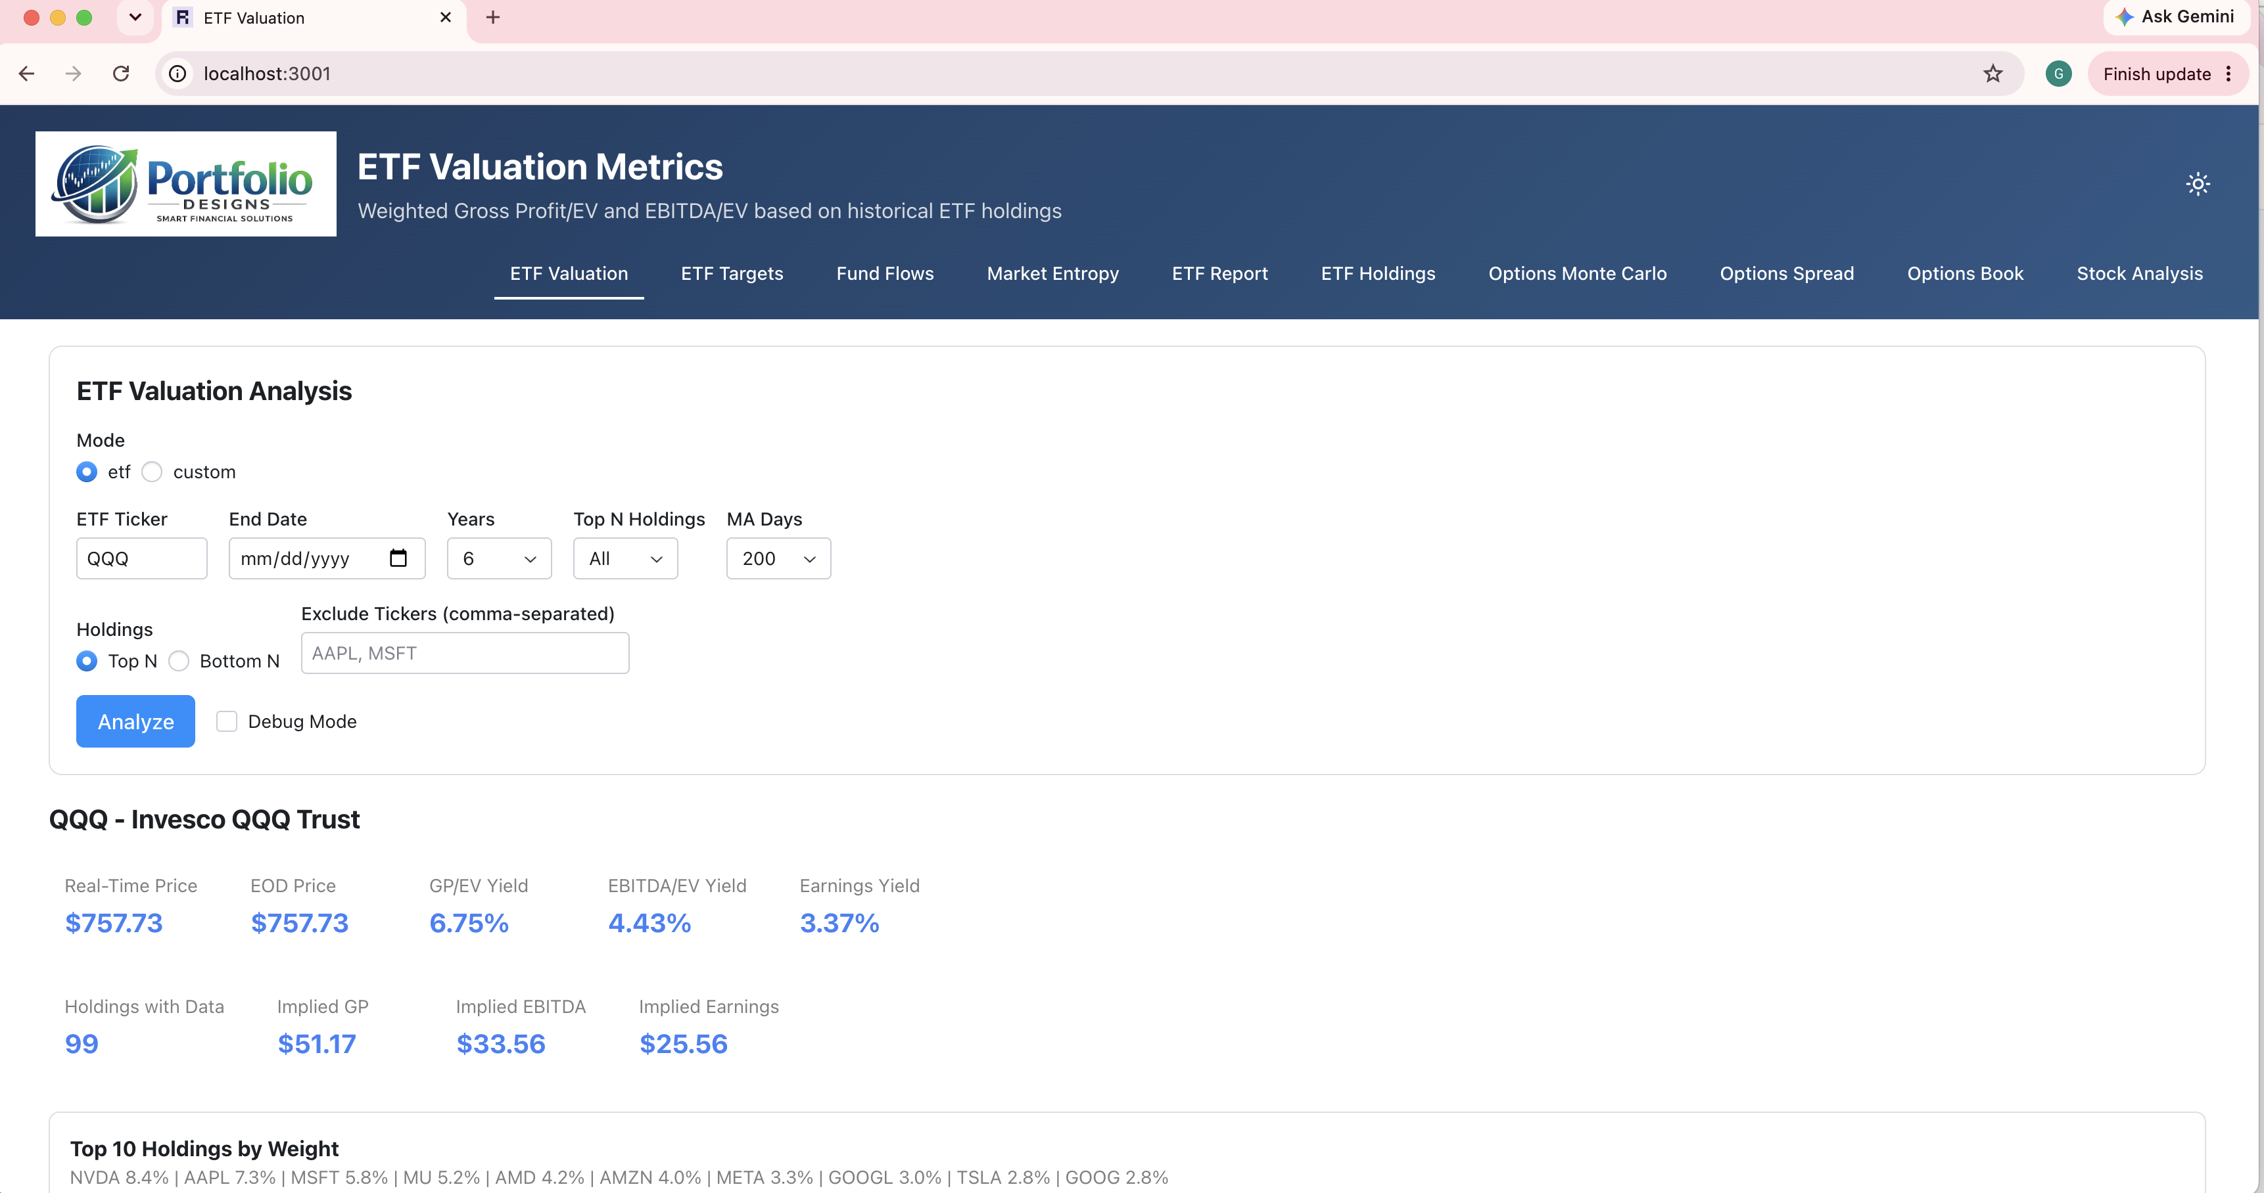Image resolution: width=2264 pixels, height=1193 pixels.
Task: Click the ETF Ticker field containing QQQ
Action: 141,558
